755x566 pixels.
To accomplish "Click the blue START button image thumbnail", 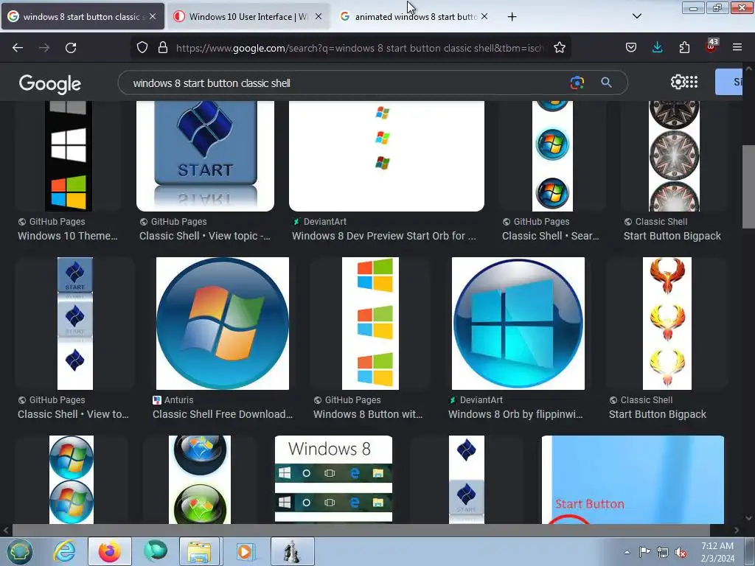I will (x=205, y=156).
